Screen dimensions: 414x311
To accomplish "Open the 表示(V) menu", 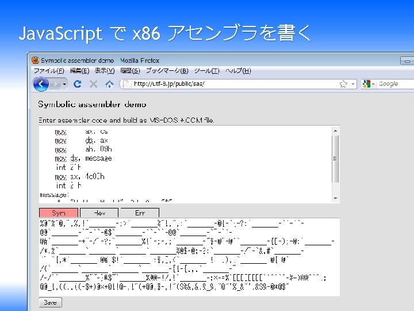I will (x=105, y=71).
